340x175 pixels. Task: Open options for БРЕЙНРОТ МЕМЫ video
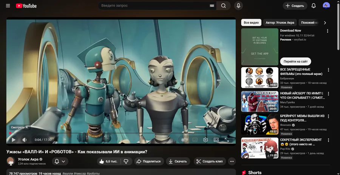pos(328,116)
